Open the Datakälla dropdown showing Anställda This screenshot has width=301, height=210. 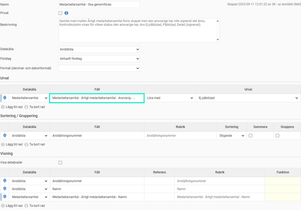point(99,49)
